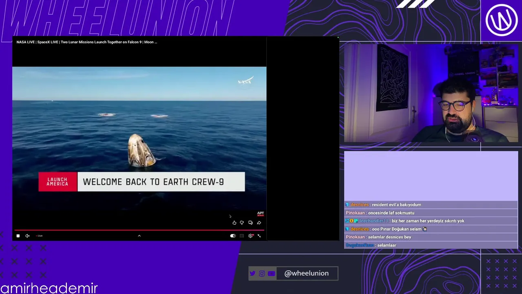The width and height of the screenshot is (522, 294).
Task: Click the red 'LAUNCH AMERICA' label
Action: pos(58,182)
